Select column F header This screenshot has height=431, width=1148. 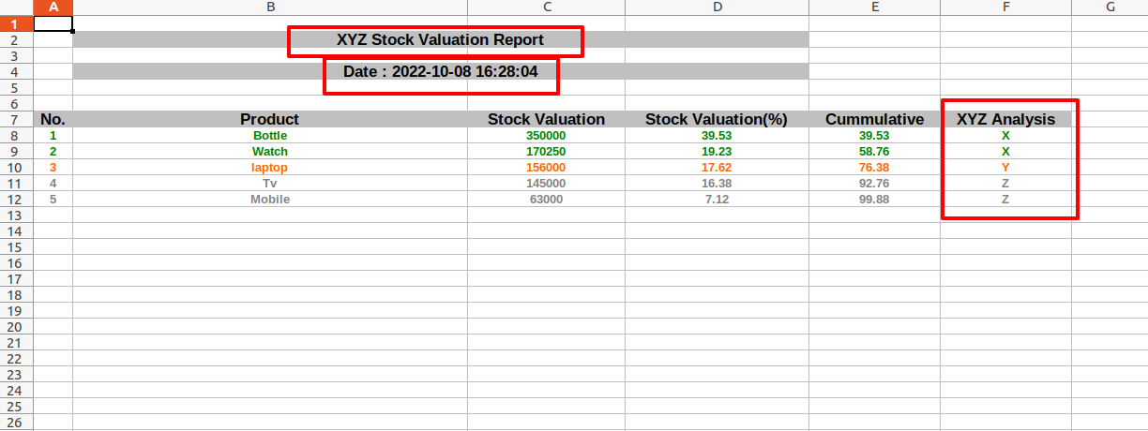1005,7
